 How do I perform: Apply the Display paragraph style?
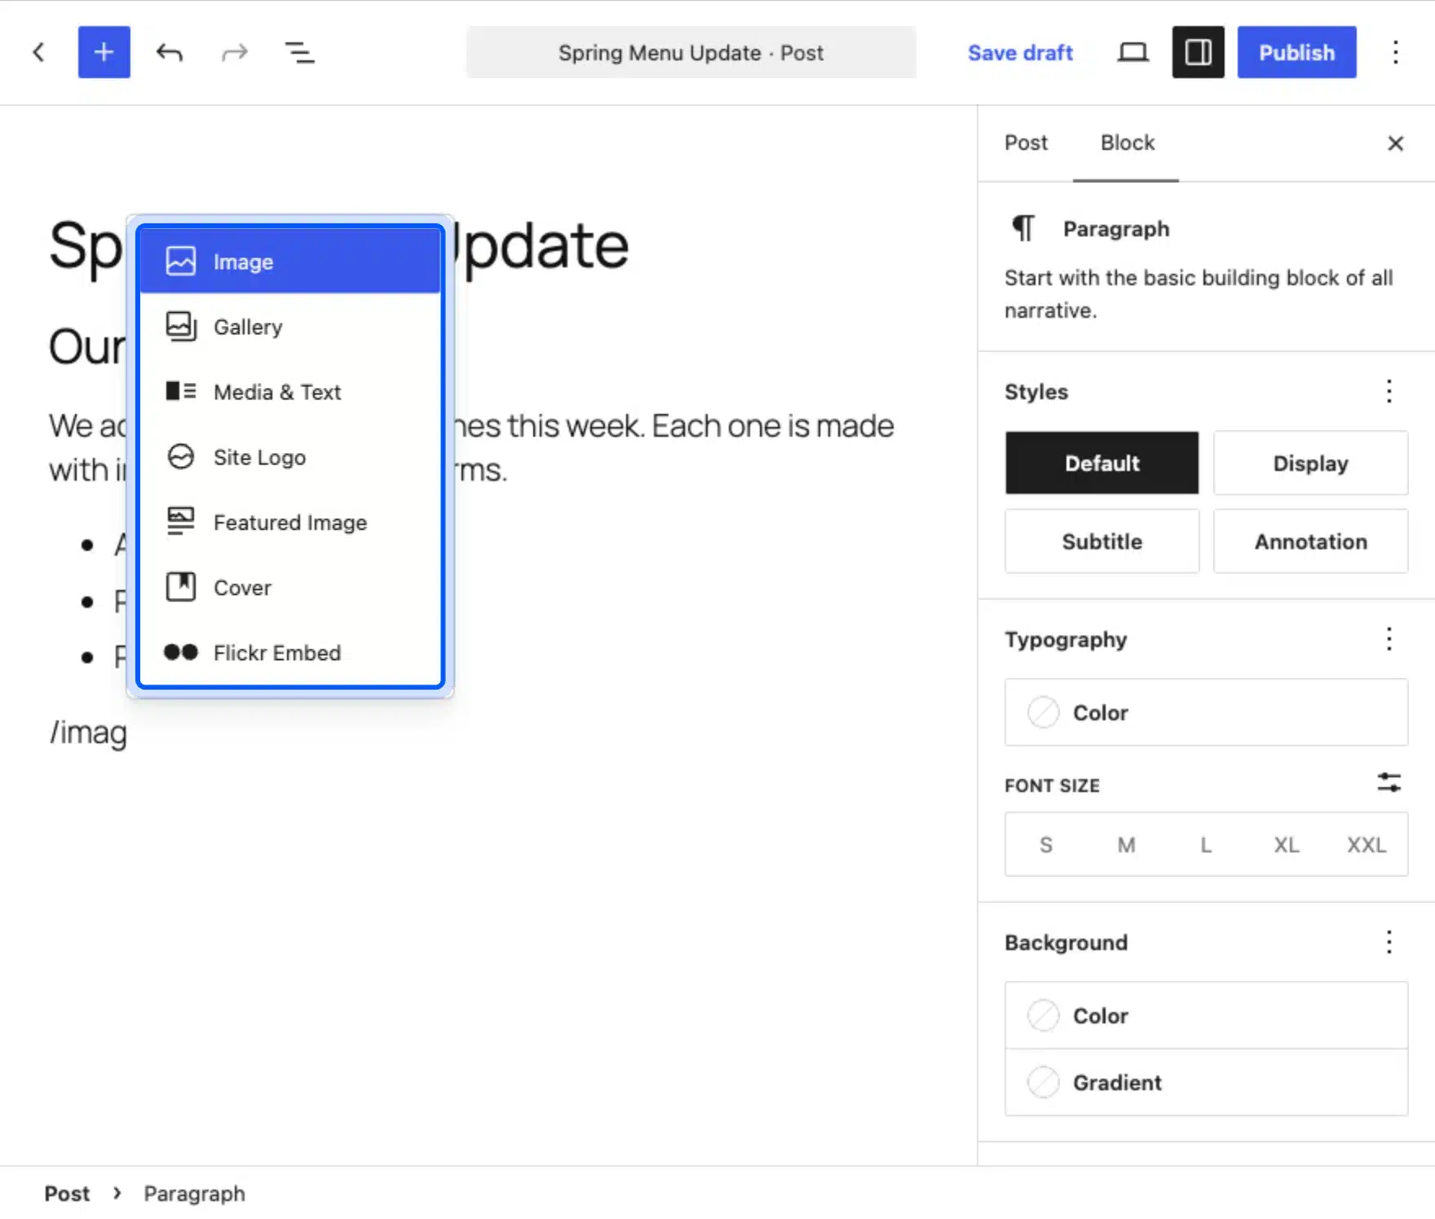pos(1310,463)
